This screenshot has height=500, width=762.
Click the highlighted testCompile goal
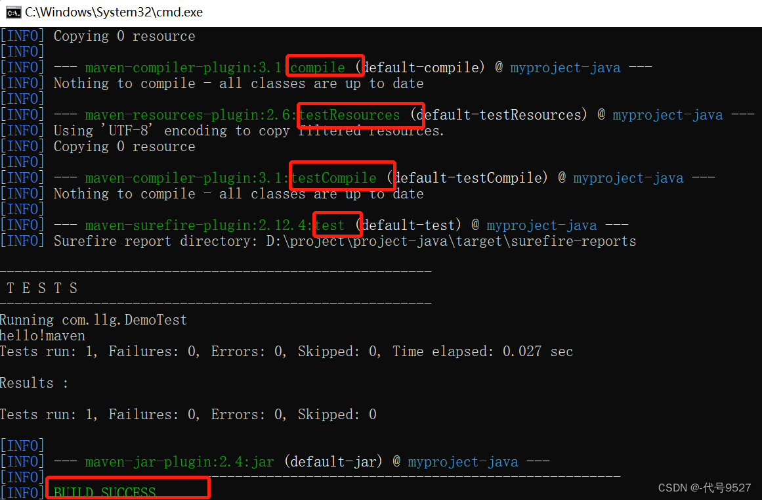(x=334, y=178)
